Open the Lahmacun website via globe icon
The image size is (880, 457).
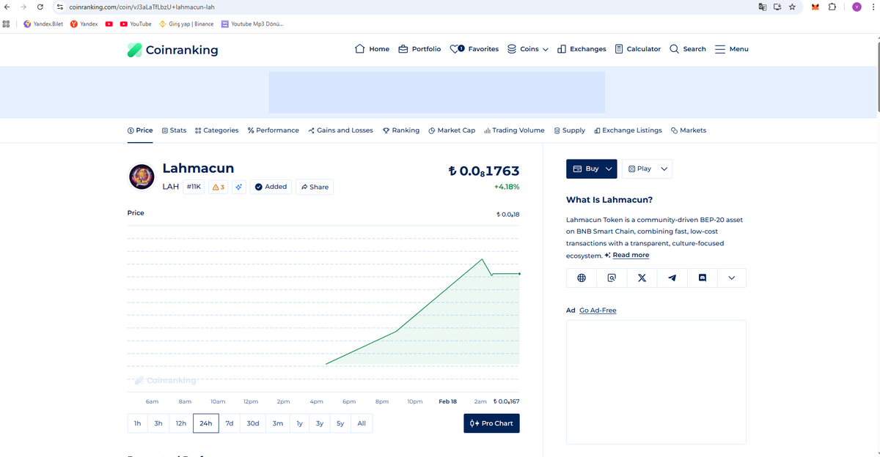(x=581, y=278)
